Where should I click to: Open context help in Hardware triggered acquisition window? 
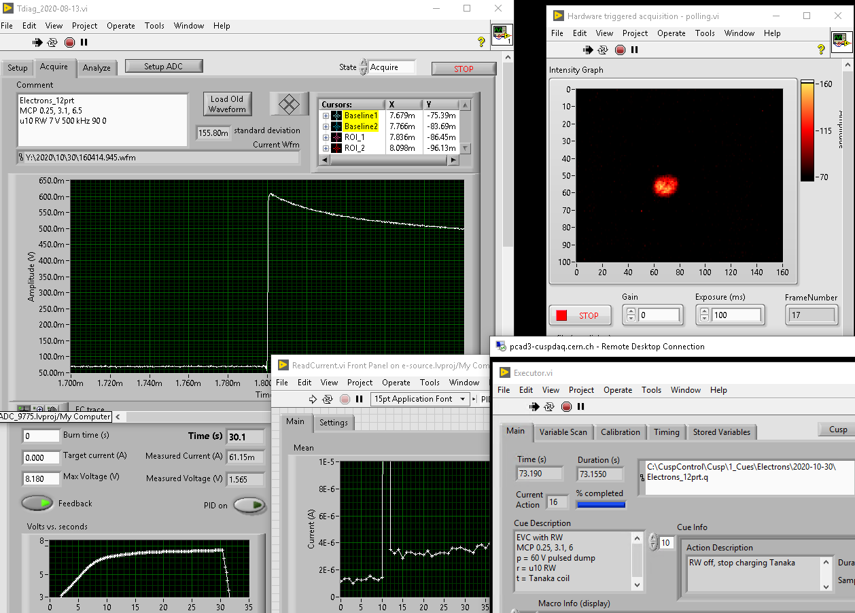(x=821, y=50)
